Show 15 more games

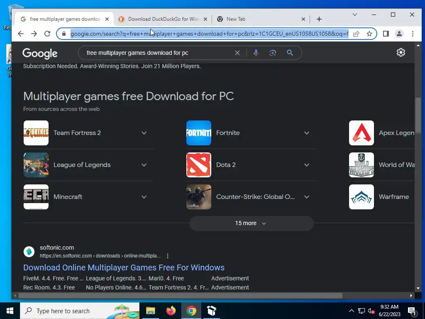(251, 223)
